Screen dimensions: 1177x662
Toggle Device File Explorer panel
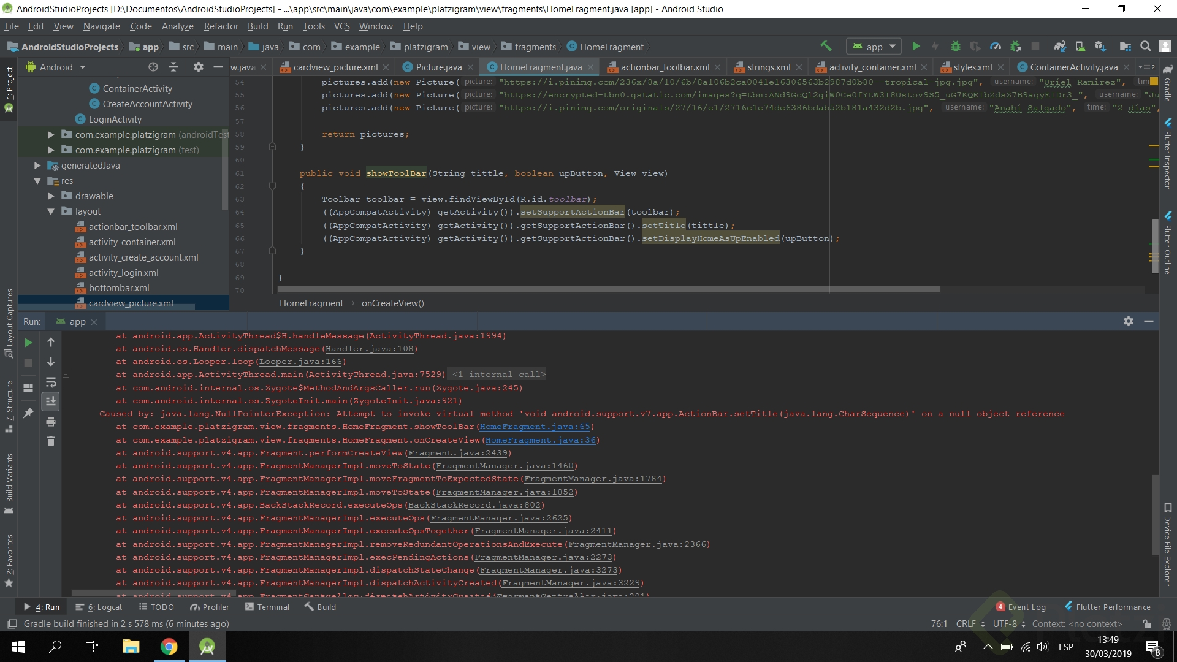click(1168, 544)
